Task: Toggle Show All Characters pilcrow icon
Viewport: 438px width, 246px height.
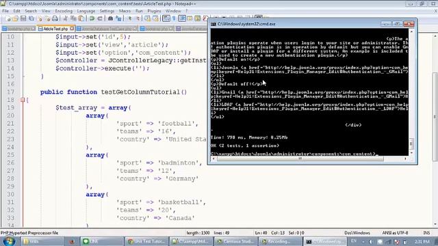Action: tap(174, 18)
